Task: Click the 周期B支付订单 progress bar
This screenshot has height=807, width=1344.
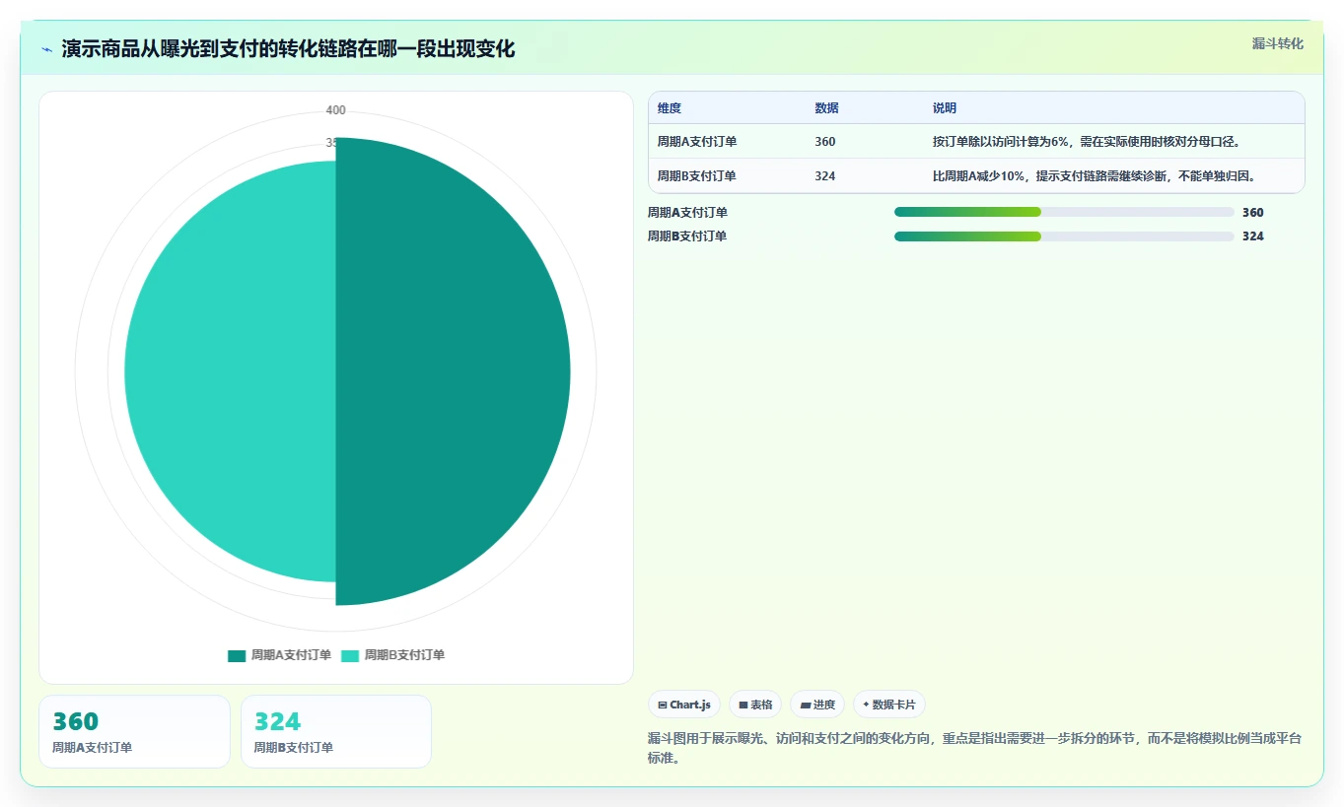Action: pyautogui.click(x=1064, y=236)
